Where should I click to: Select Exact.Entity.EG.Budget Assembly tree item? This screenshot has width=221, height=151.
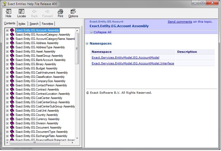[37, 68]
